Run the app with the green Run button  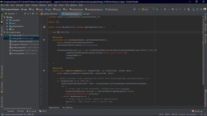point(158,9)
